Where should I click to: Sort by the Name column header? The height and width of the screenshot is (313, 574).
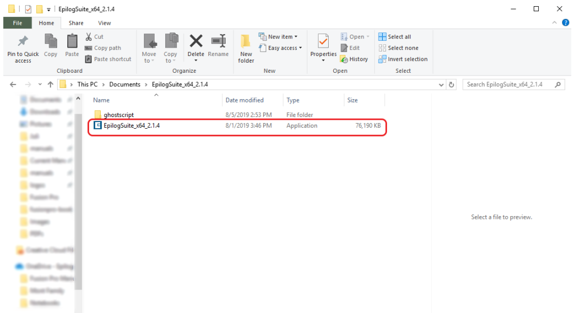[x=101, y=100]
